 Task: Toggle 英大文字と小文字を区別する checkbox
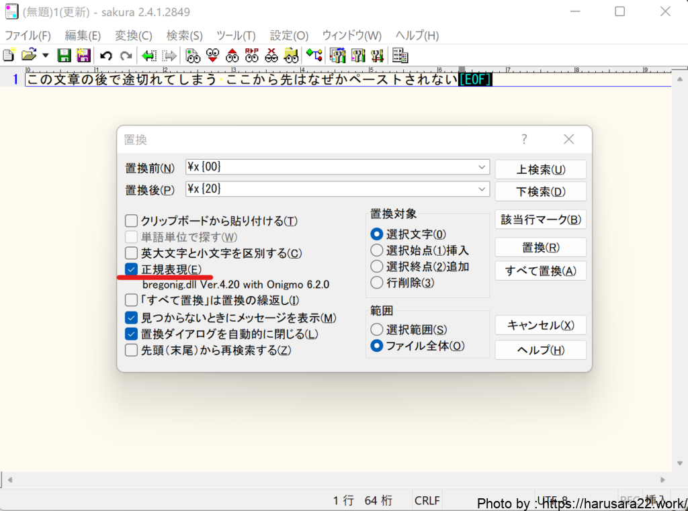coord(132,253)
